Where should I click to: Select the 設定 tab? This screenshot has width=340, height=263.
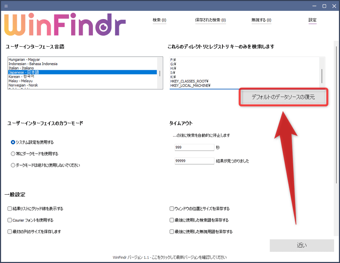pyautogui.click(x=312, y=20)
